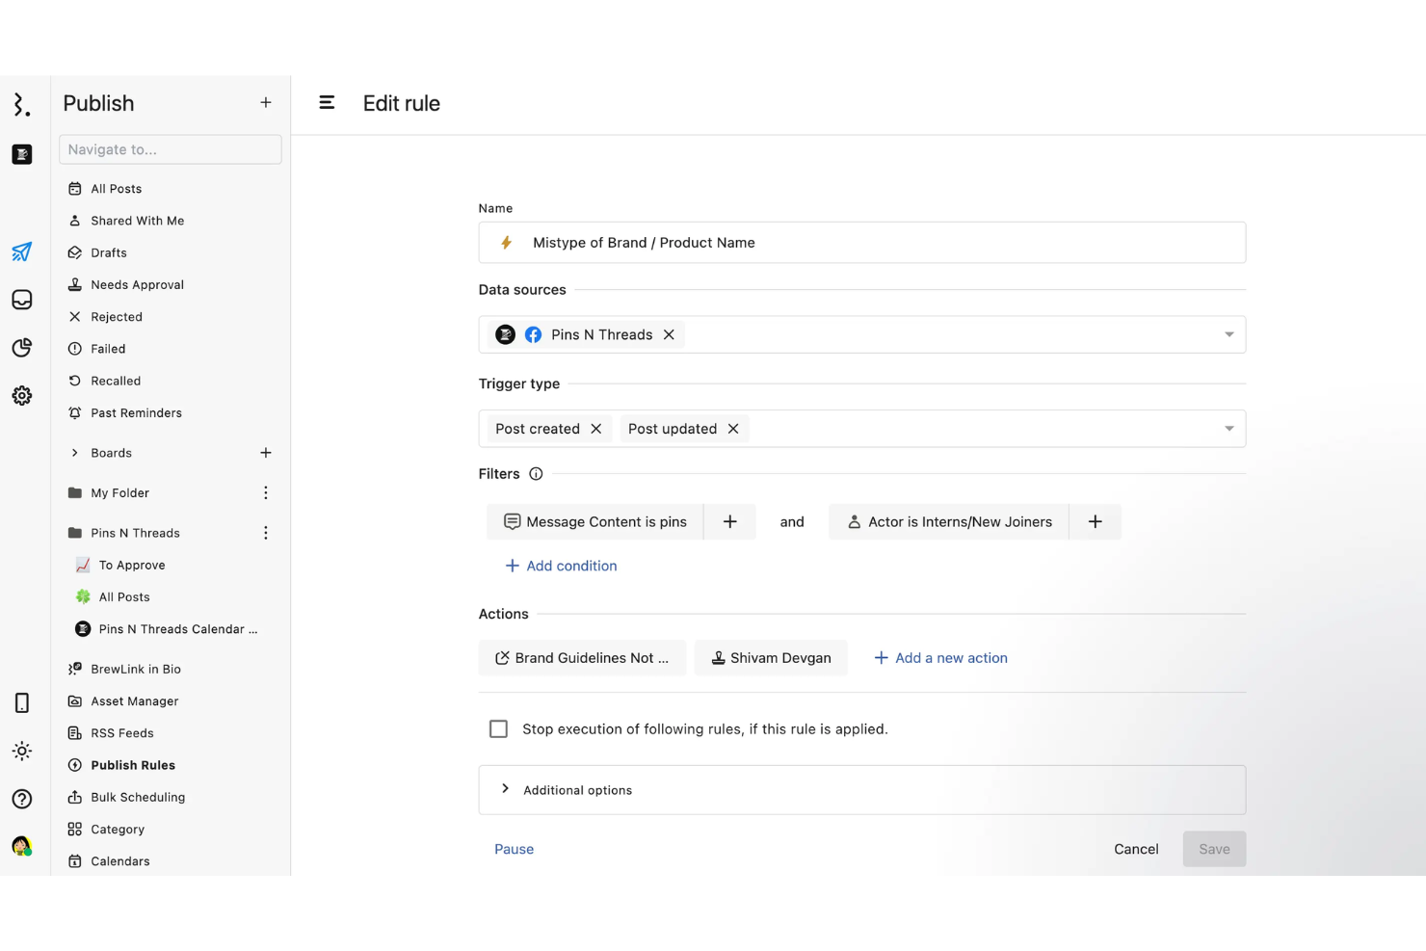This screenshot has height=951, width=1426.
Task: Edit the Actor is Interns/New Joiners filter
Action: pyautogui.click(x=949, y=521)
